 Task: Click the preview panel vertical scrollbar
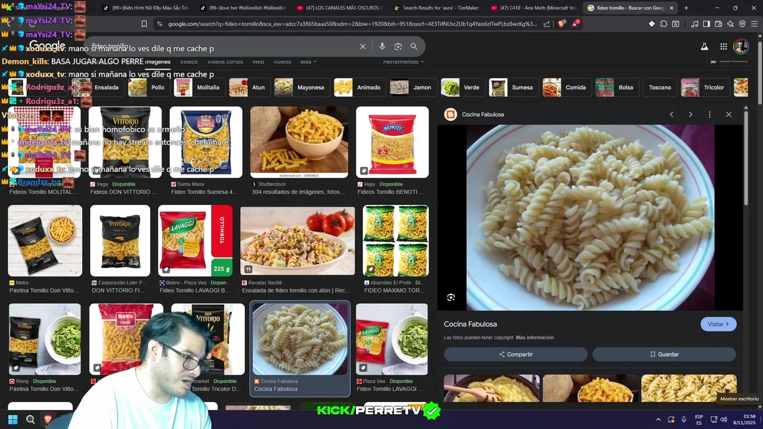(x=746, y=158)
